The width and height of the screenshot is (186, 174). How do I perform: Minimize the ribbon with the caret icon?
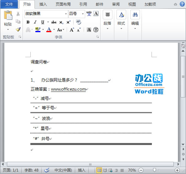(x=175, y=4)
